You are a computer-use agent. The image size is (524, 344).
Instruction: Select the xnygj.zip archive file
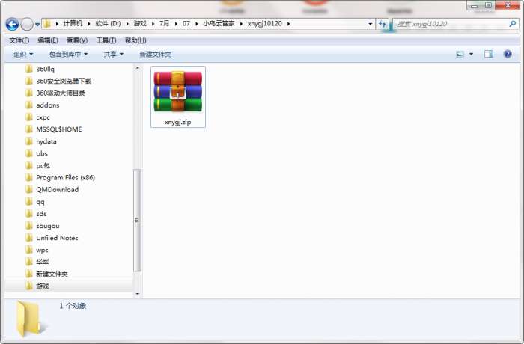point(178,97)
